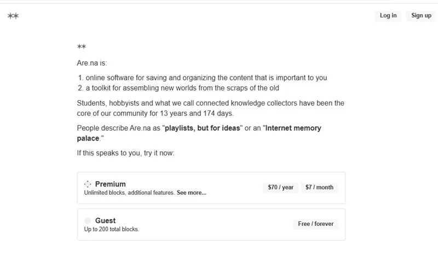Click the bold "playlists, but for ideas" phrase
The width and height of the screenshot is (438, 257).
202,128
